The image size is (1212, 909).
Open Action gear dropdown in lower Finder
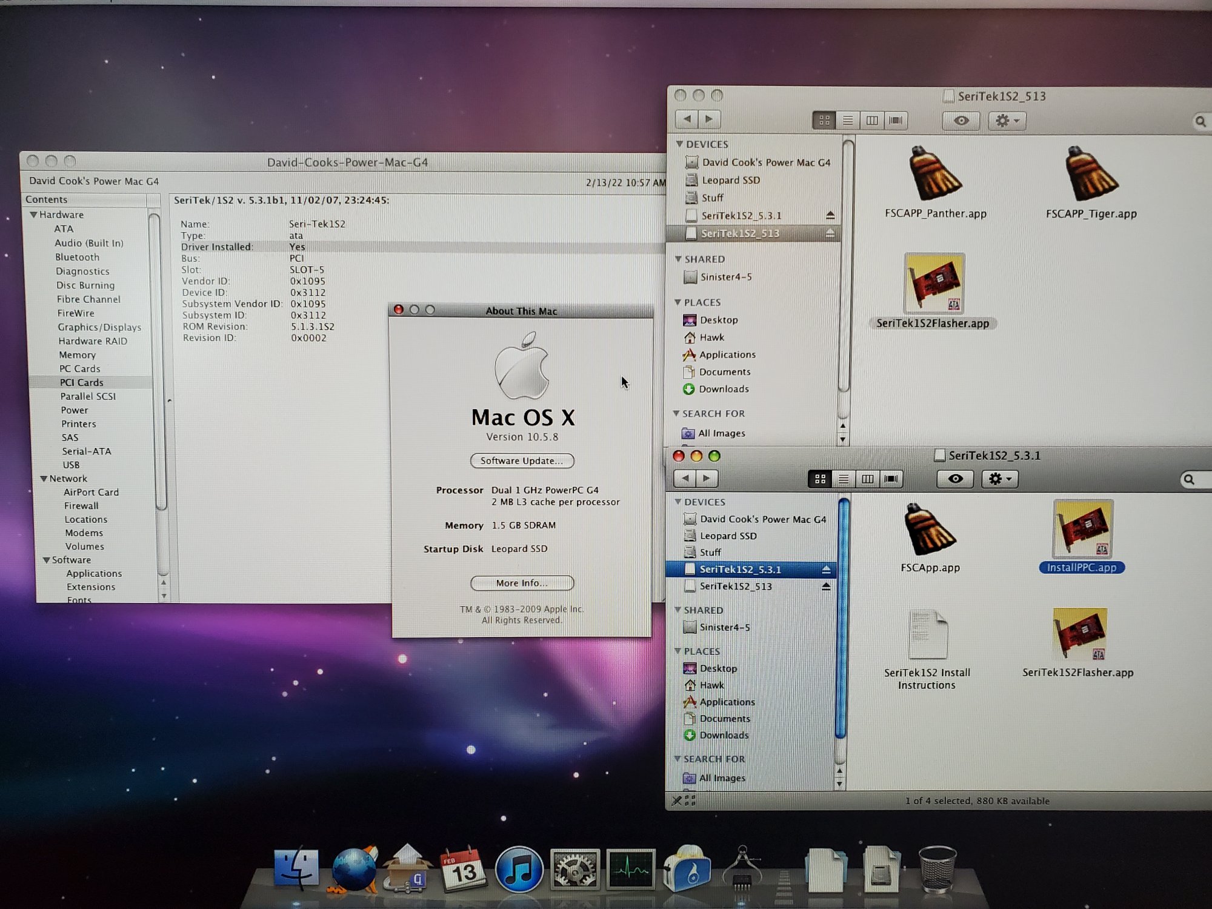click(x=1000, y=479)
